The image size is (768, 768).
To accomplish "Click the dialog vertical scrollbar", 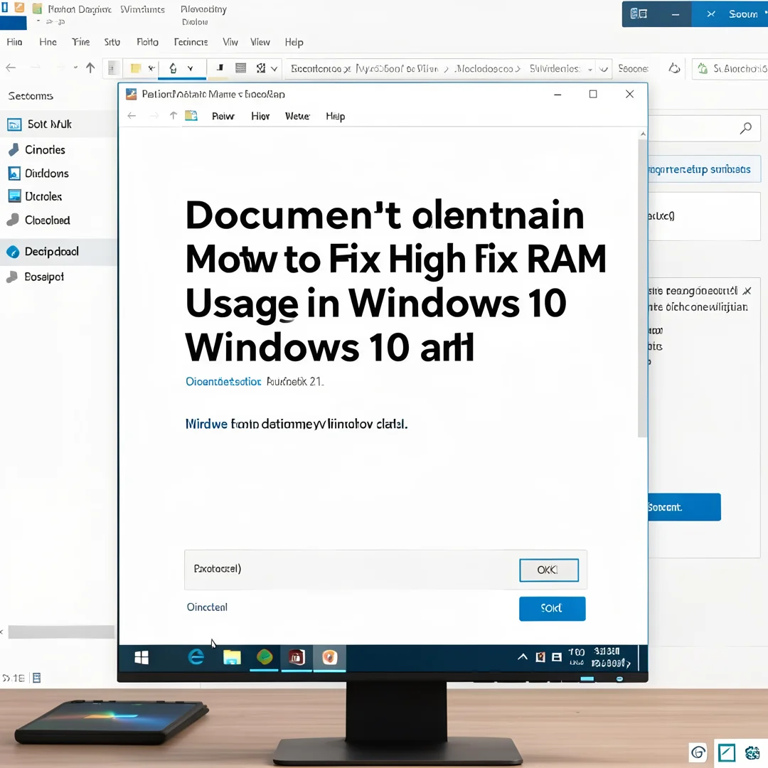I will click(x=642, y=288).
